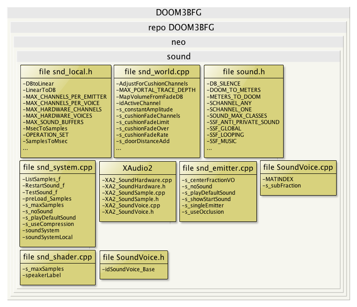Select the XAudio2 folder box title

(x=136, y=167)
